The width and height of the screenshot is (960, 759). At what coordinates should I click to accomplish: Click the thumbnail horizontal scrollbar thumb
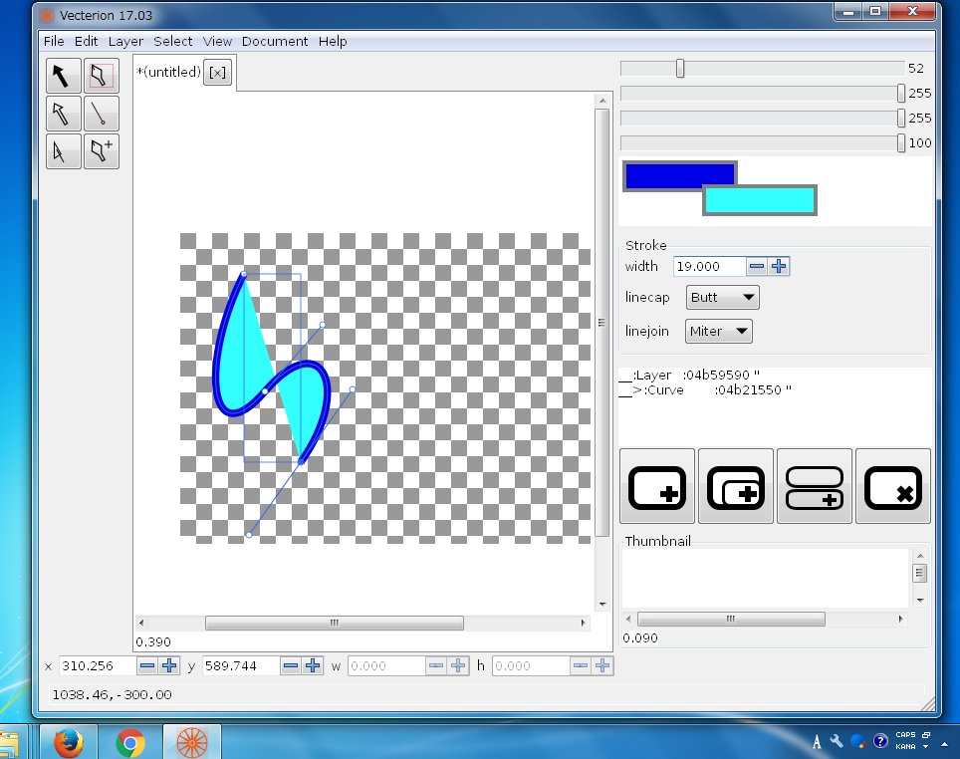click(x=731, y=619)
